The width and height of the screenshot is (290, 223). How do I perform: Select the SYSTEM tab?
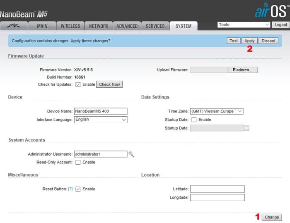[x=184, y=26]
